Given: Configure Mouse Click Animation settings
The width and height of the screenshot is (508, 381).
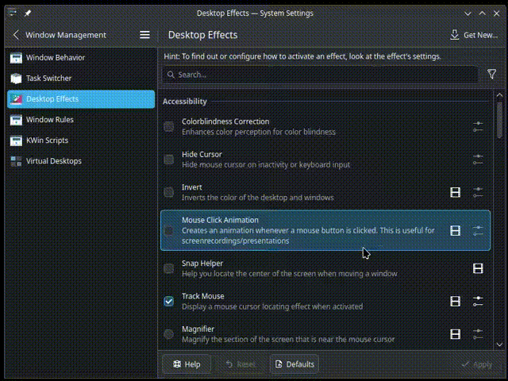Looking at the screenshot, I should pyautogui.click(x=478, y=231).
